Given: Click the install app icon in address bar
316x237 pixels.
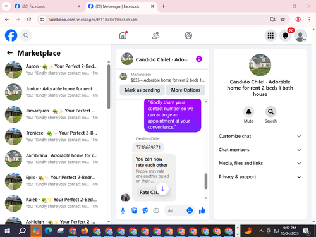Looking at the screenshot, I should 272,20.
